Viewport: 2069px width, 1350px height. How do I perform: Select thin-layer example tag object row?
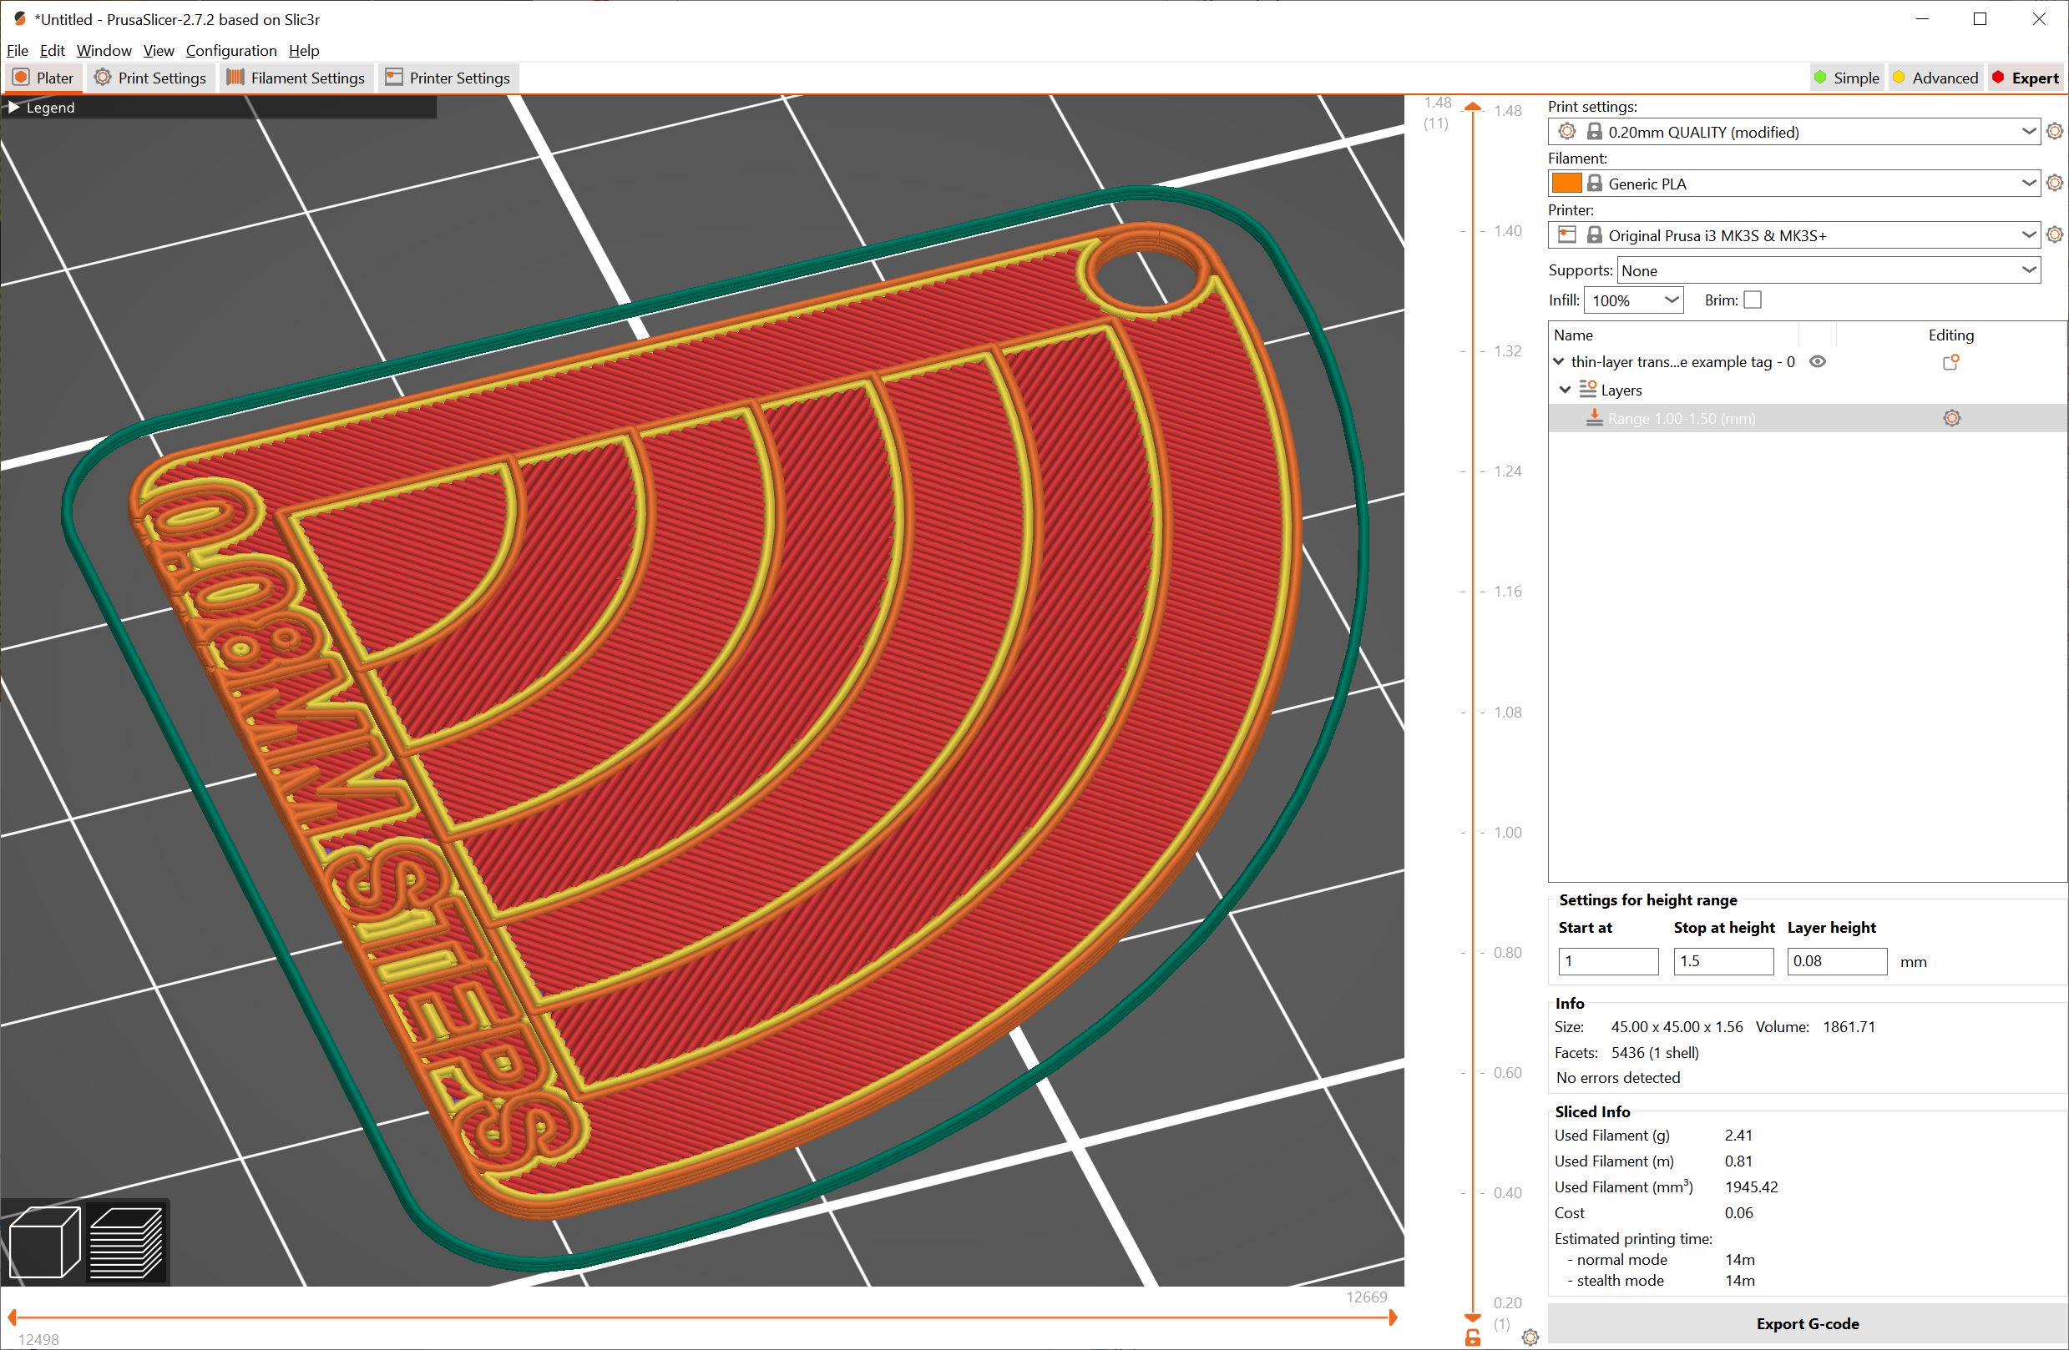click(x=1808, y=361)
